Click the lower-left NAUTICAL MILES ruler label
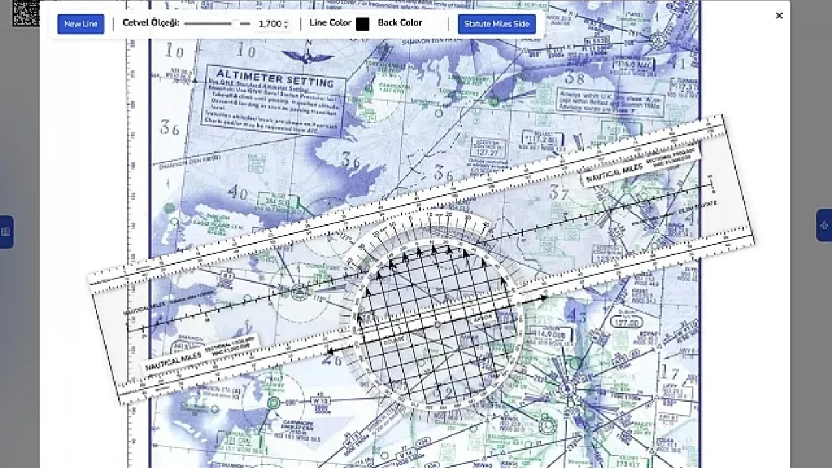This screenshot has width=832, height=468. click(172, 359)
